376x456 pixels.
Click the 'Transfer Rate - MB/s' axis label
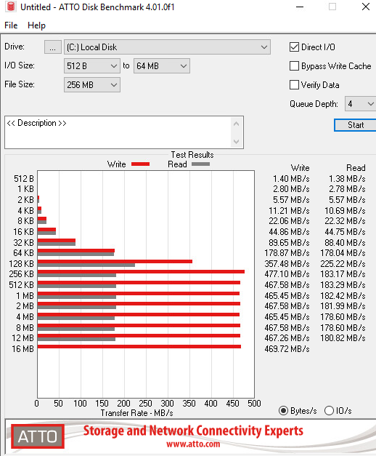[x=136, y=413]
